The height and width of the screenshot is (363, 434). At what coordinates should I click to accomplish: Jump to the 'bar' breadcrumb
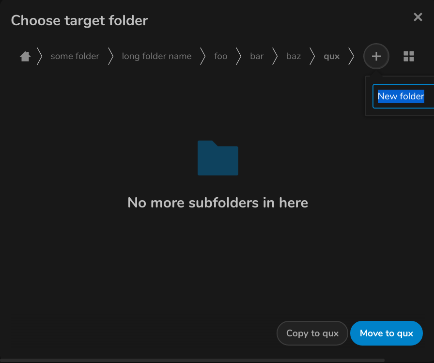pyautogui.click(x=257, y=56)
